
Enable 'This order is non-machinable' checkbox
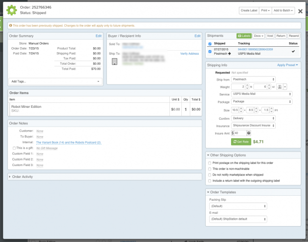point(210,169)
